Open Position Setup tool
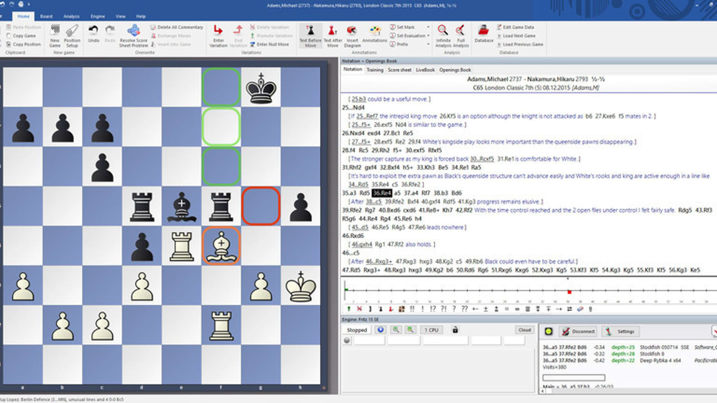The height and width of the screenshot is (403, 717). [72, 36]
